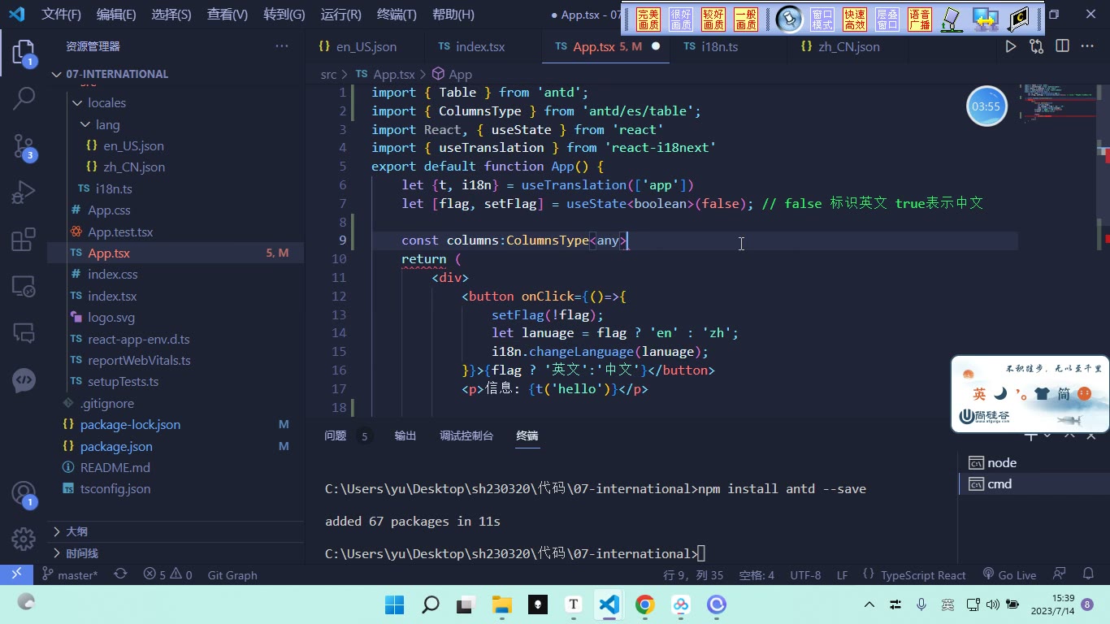This screenshot has height=624, width=1110.
Task: Select 完美画质 quality button
Action: click(x=648, y=19)
